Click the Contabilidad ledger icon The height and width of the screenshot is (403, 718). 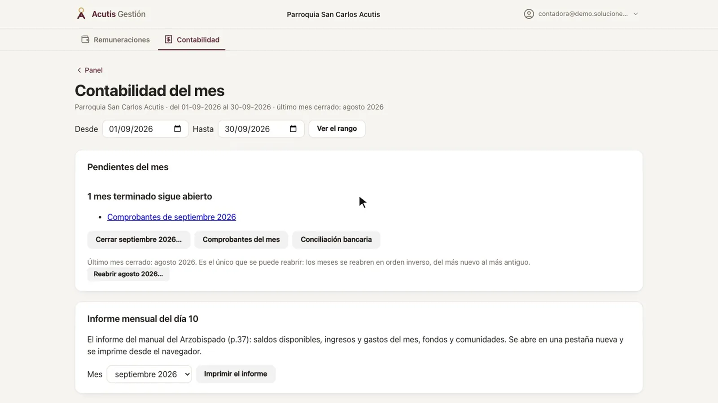coord(168,39)
